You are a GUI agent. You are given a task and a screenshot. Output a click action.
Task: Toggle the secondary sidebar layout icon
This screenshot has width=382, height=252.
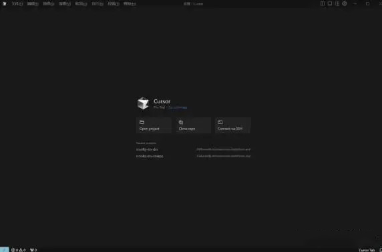337,3
